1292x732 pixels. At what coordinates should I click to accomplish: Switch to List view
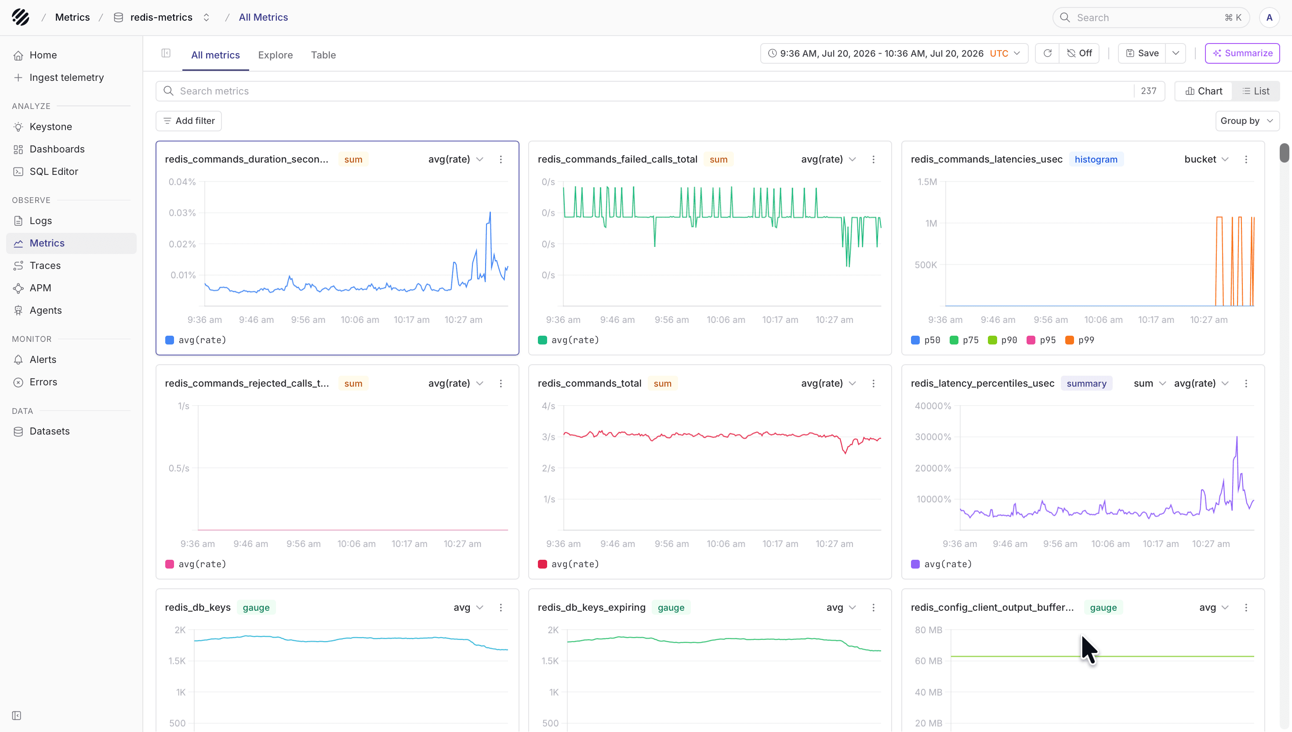click(1256, 91)
